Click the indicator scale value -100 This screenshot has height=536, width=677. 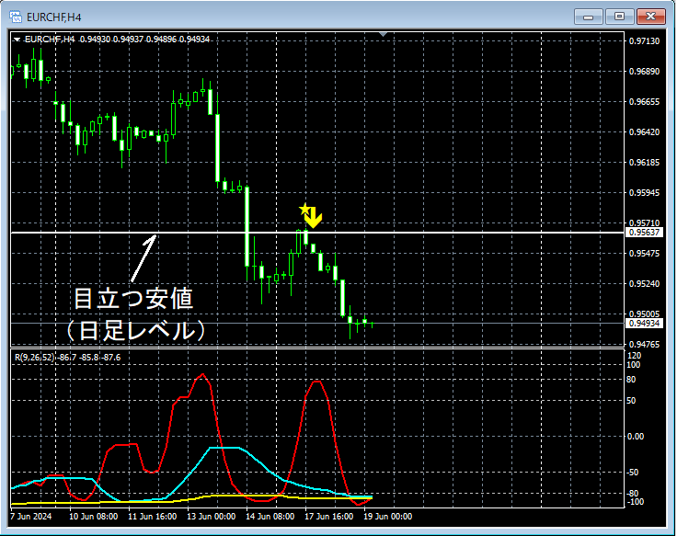[x=635, y=502]
